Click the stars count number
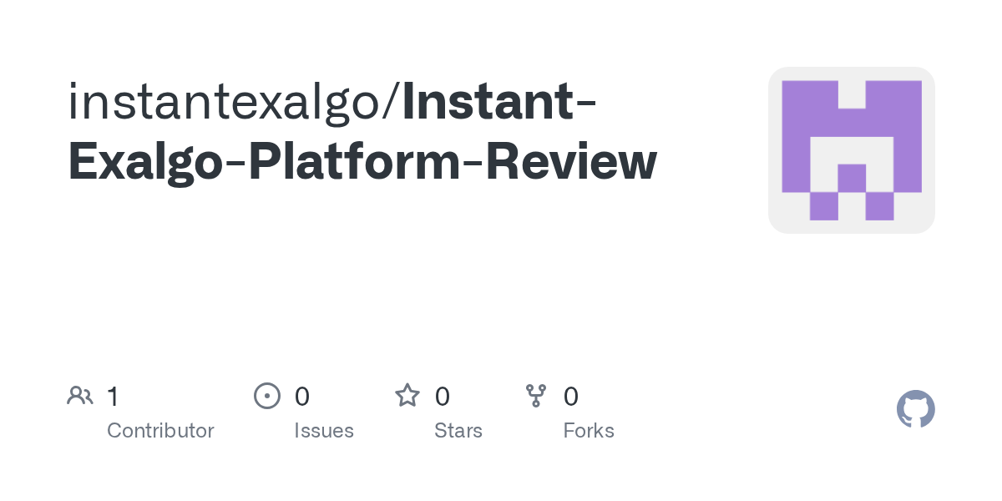Viewport: 1002px width, 501px height. [x=443, y=396]
